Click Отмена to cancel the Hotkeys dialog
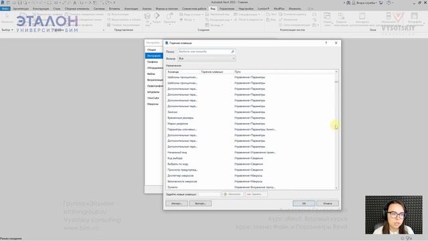 click(x=328, y=204)
